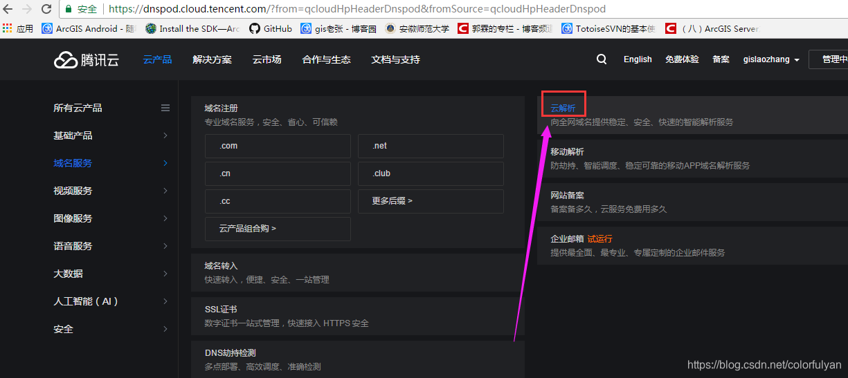Expand 大数据 category chevron
Image resolution: width=848 pixels, height=378 pixels.
coord(165,274)
